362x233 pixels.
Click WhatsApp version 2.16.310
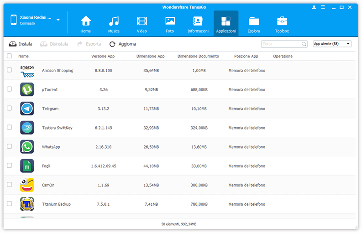(104, 147)
